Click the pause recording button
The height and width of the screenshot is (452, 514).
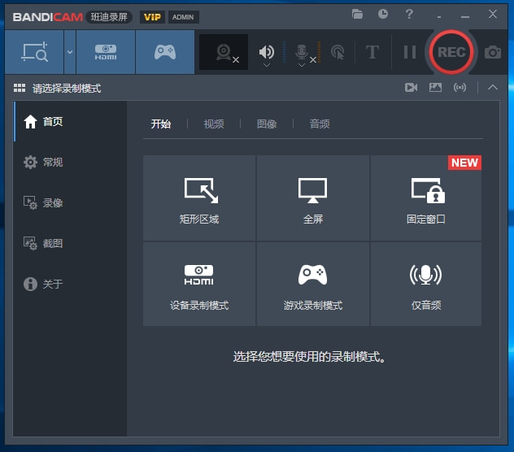[x=410, y=52]
